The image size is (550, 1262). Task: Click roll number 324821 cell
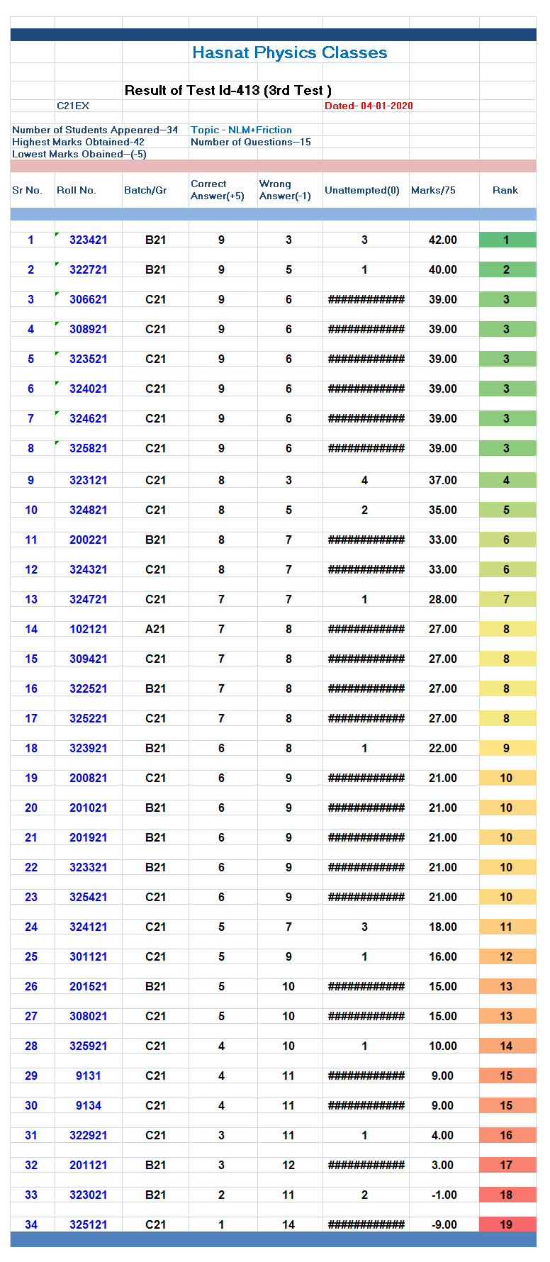(89, 510)
